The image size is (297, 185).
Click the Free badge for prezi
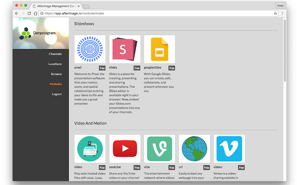[102, 68]
